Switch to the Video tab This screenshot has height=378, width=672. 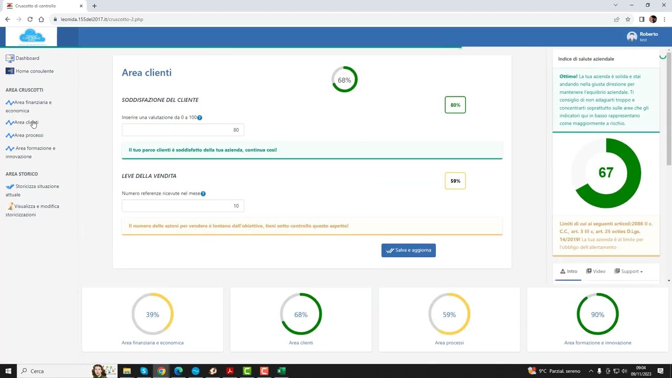tap(596, 271)
